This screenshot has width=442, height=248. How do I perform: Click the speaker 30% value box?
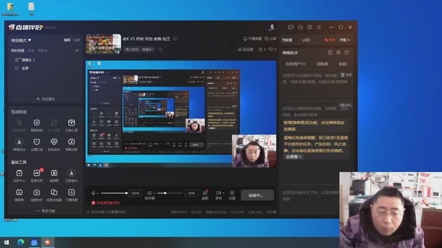(x=191, y=193)
